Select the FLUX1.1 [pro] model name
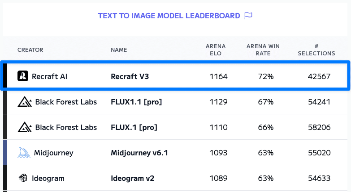 click(136, 102)
